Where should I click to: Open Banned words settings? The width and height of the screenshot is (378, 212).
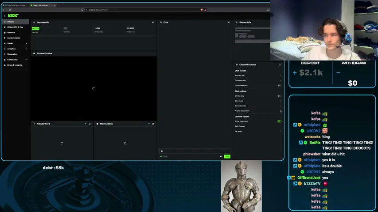[x=258, y=106]
